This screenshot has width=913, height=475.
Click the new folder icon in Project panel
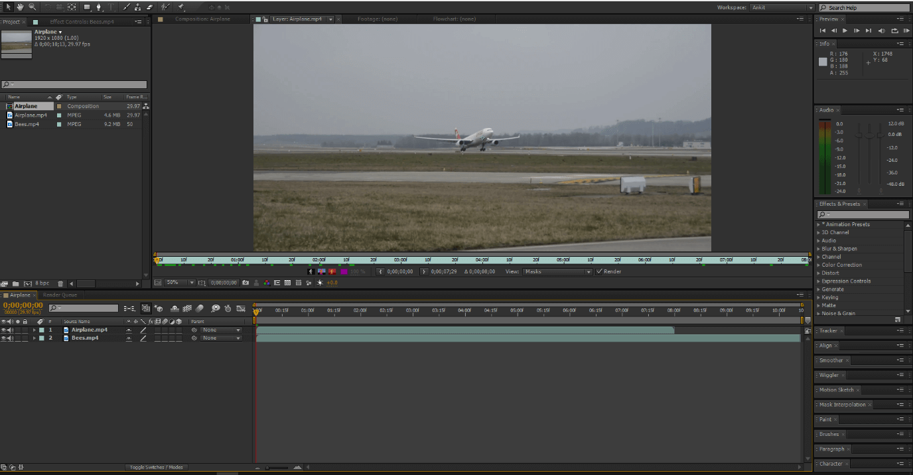point(16,284)
